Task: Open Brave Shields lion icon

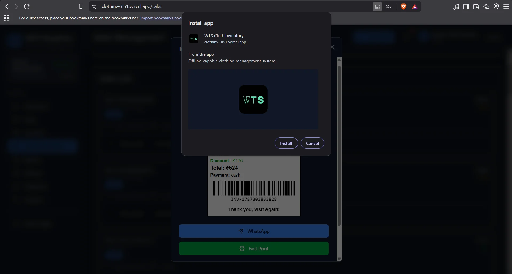Action: pos(404,7)
